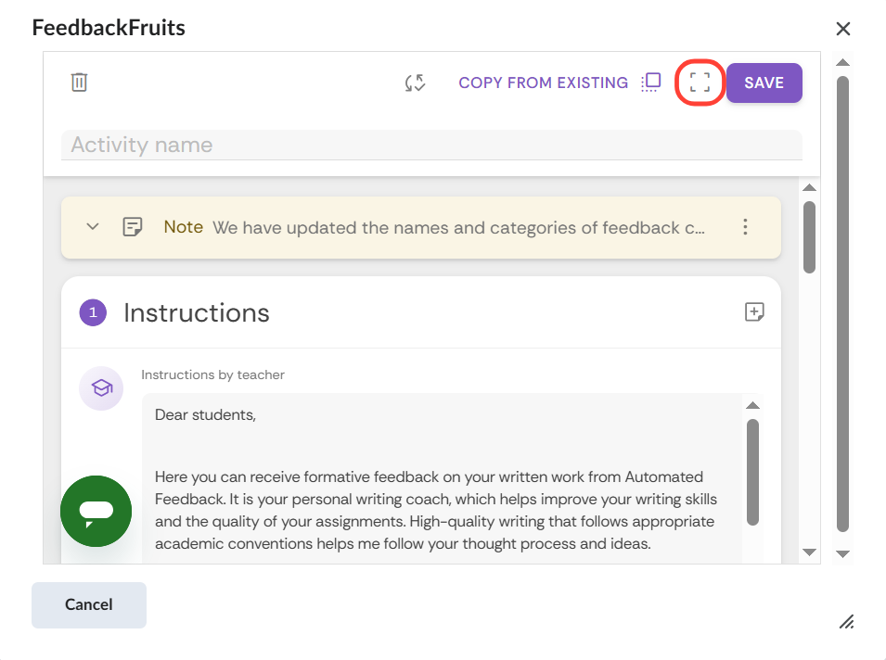Cancel the FeedbackFruits dialog

coord(89,604)
